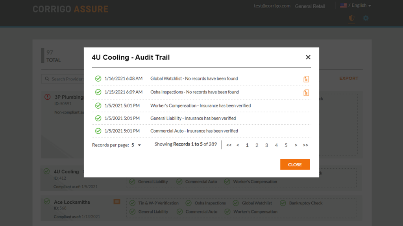Click 1/16/2021 6:08 AM audit timestamp
Image resolution: width=403 pixels, height=226 pixels.
[123, 78]
